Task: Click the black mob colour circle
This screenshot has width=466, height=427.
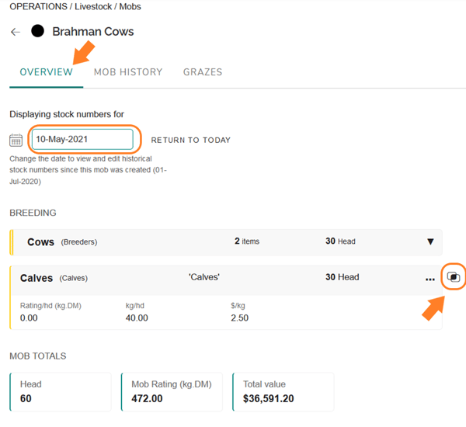Action: tap(37, 32)
